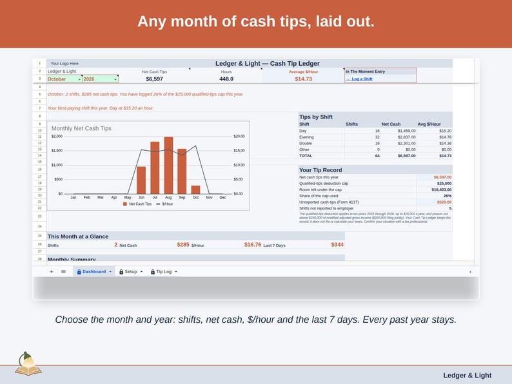Select the 448.0 Hours value
This screenshot has height=384, width=512.
coord(226,79)
